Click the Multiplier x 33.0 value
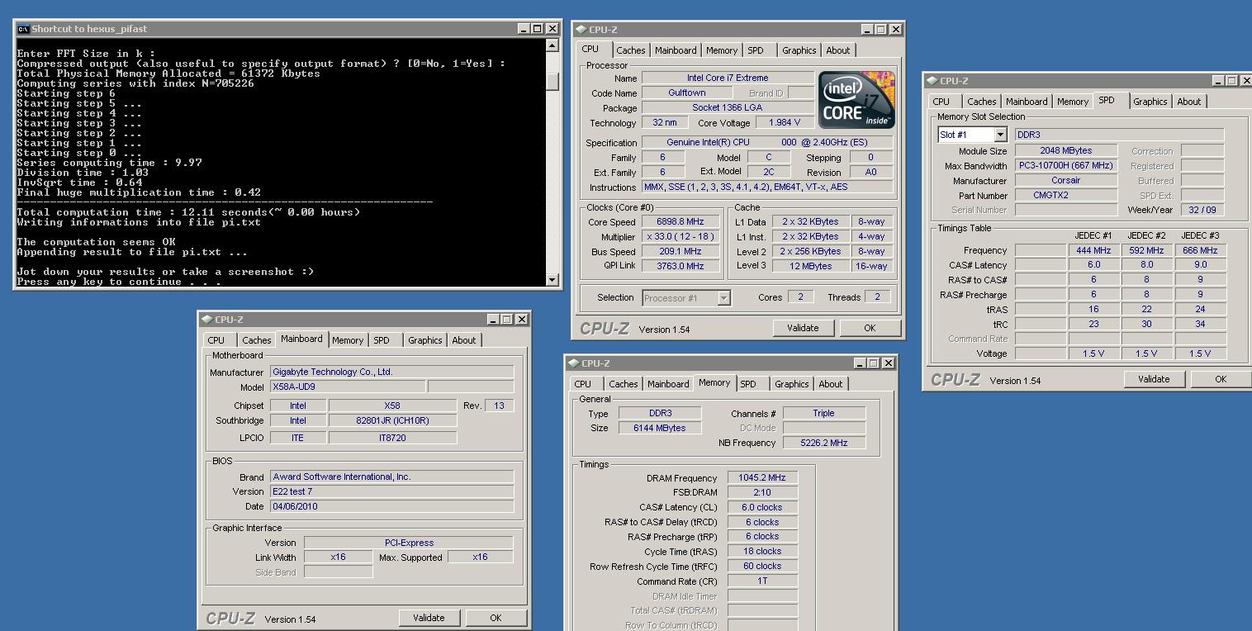The height and width of the screenshot is (631, 1252). click(681, 236)
